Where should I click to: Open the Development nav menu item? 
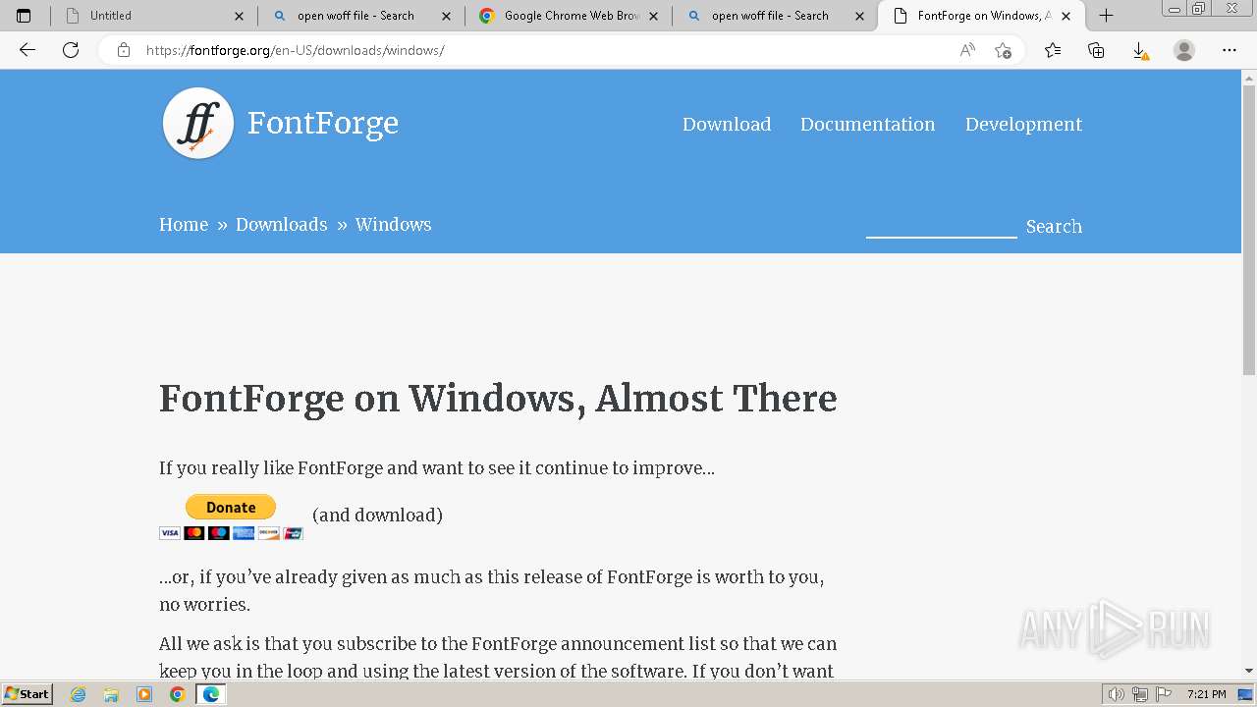click(1023, 124)
